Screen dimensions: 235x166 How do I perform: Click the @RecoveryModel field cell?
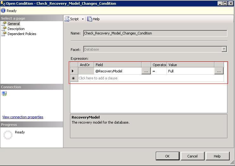pyautogui.click(x=118, y=71)
